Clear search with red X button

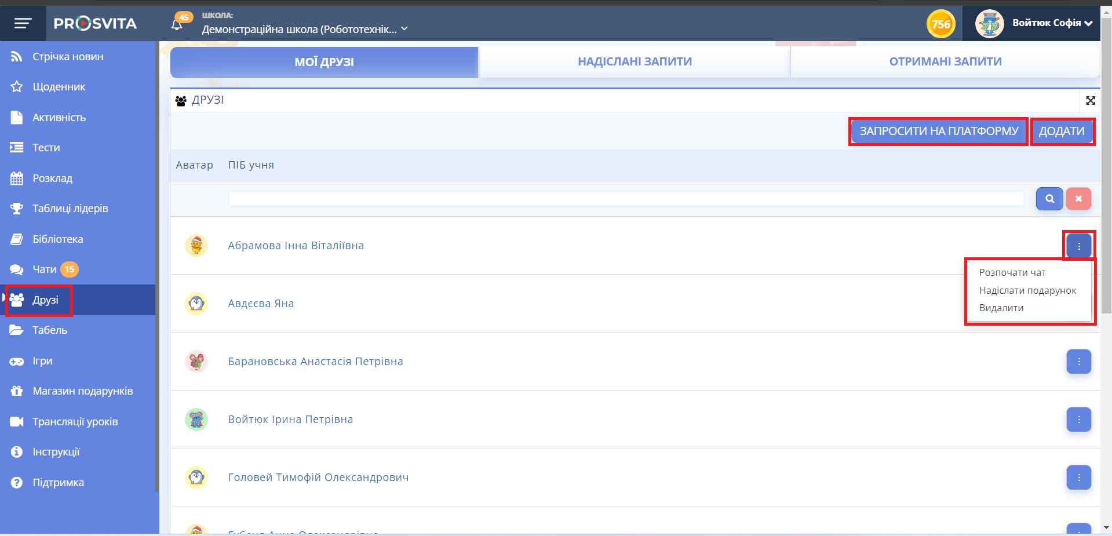point(1078,199)
